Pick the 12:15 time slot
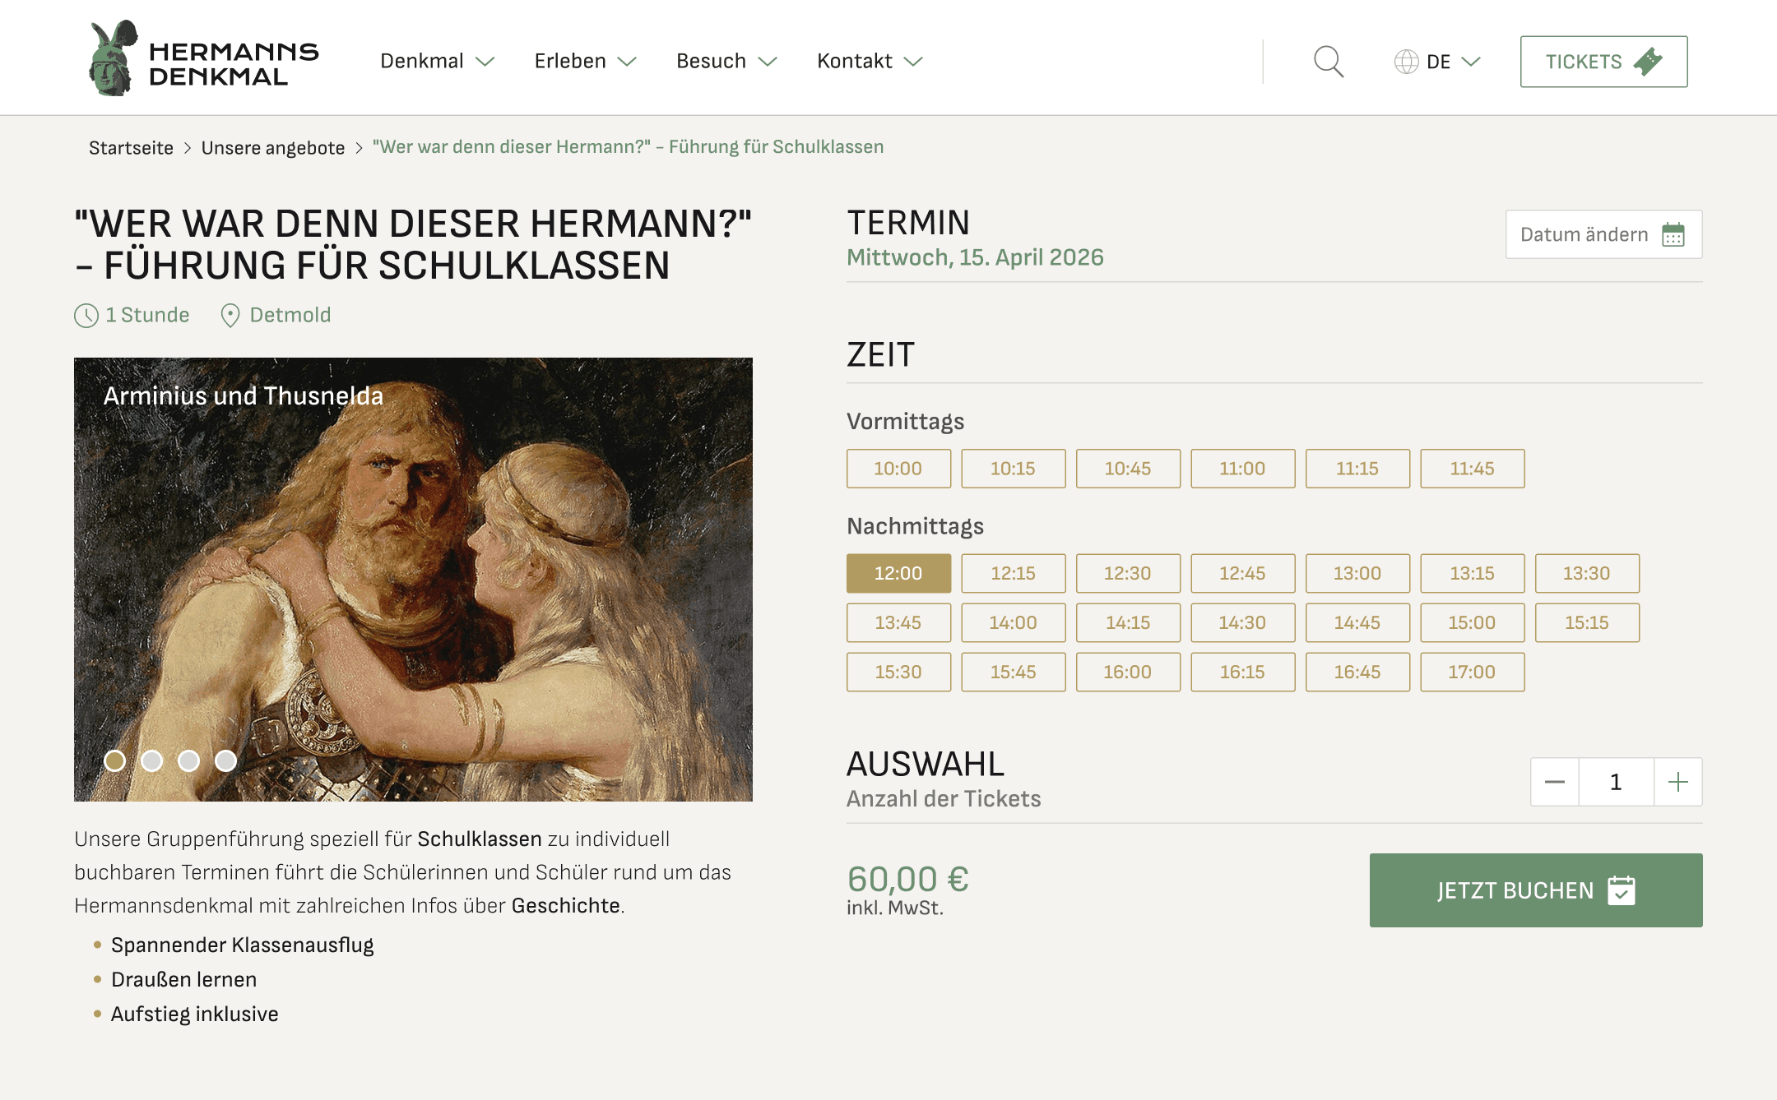This screenshot has width=1777, height=1100. click(1014, 573)
